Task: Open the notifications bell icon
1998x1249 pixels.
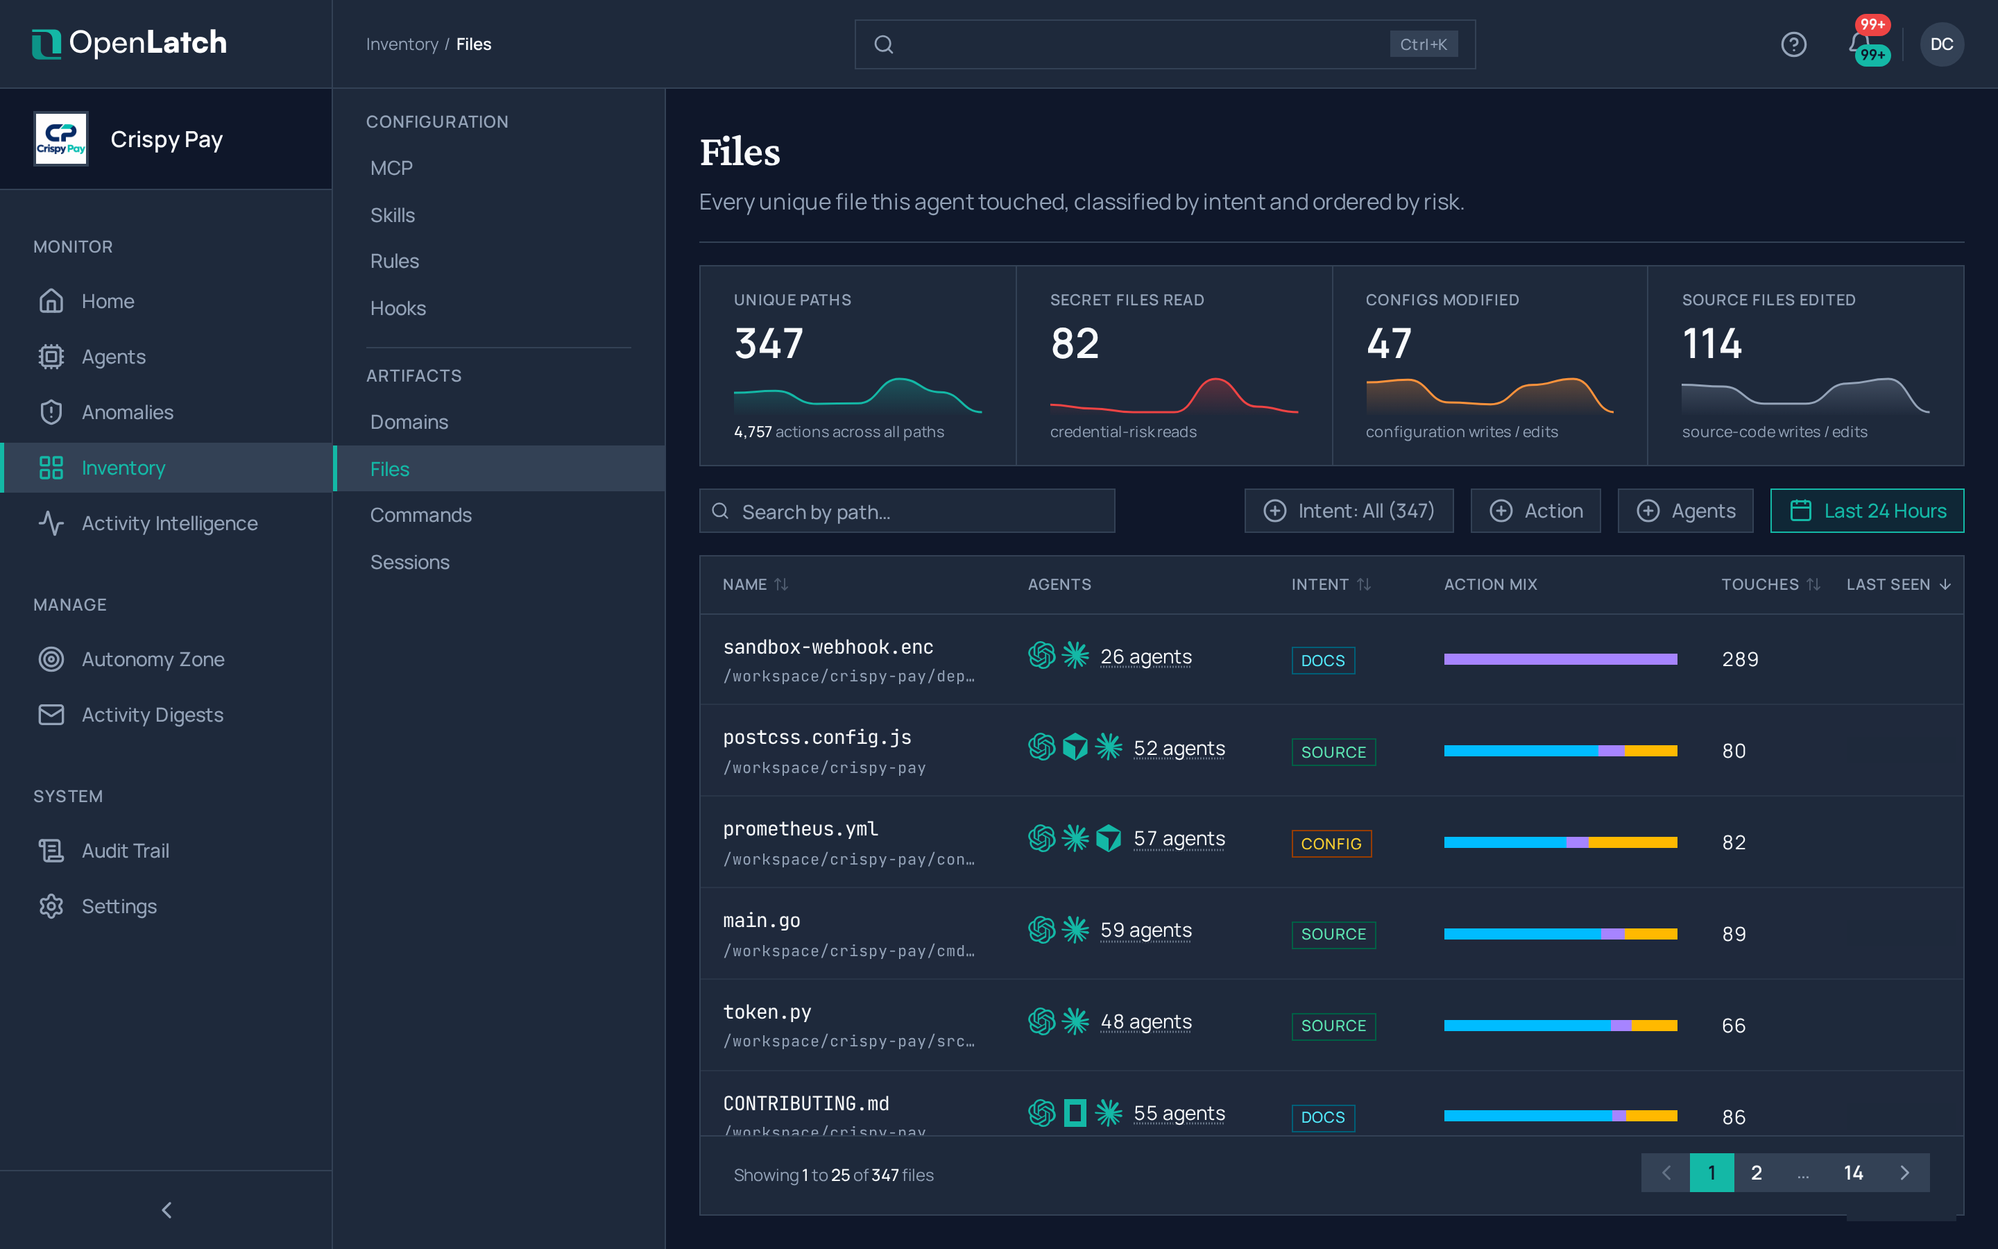Action: (1859, 43)
